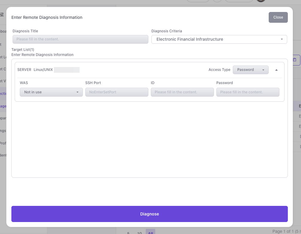
Task: Focus the Diagnosis Title input field
Action: pos(80,39)
